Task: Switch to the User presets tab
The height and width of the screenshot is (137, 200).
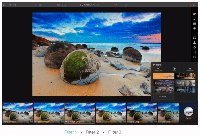Action: (174, 69)
